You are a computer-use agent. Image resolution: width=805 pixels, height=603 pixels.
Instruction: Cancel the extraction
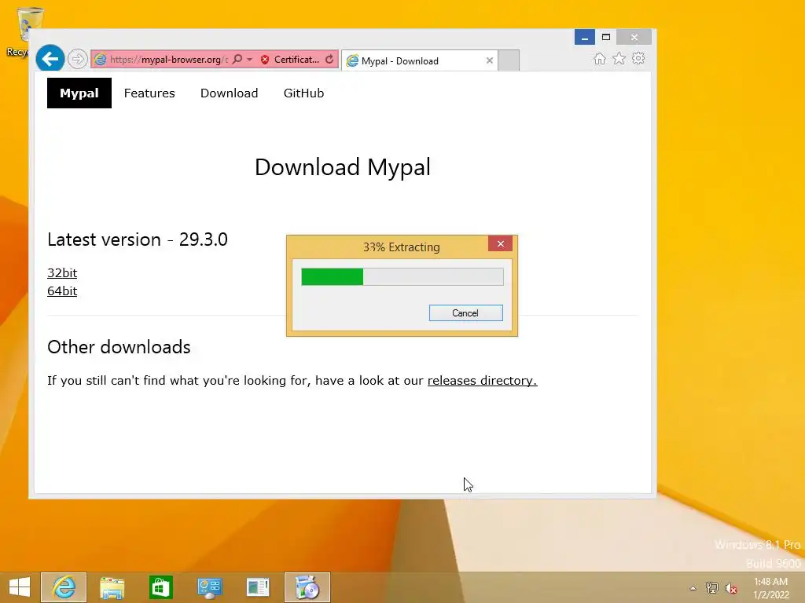[x=465, y=312]
